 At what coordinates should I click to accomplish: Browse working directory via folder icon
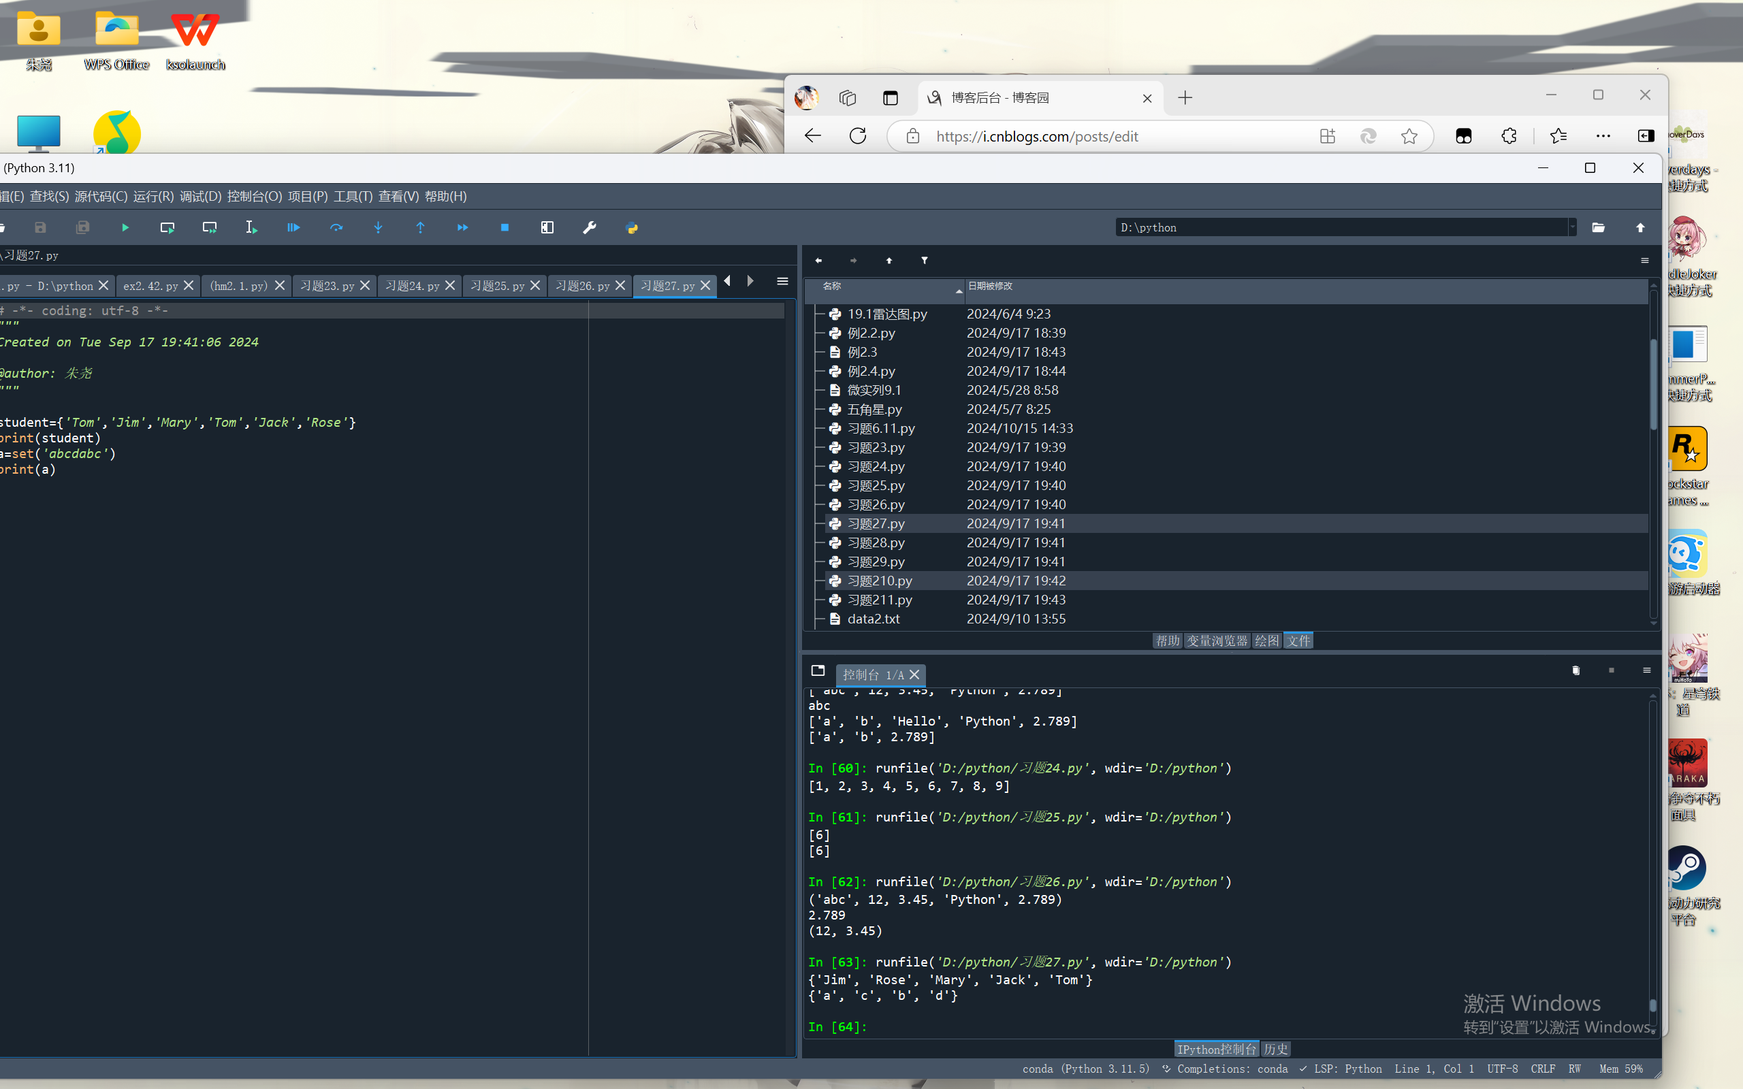[1598, 227]
